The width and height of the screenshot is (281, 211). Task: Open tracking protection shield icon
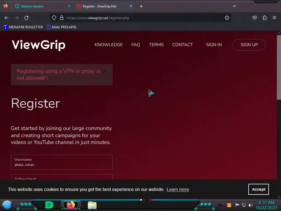click(54, 18)
